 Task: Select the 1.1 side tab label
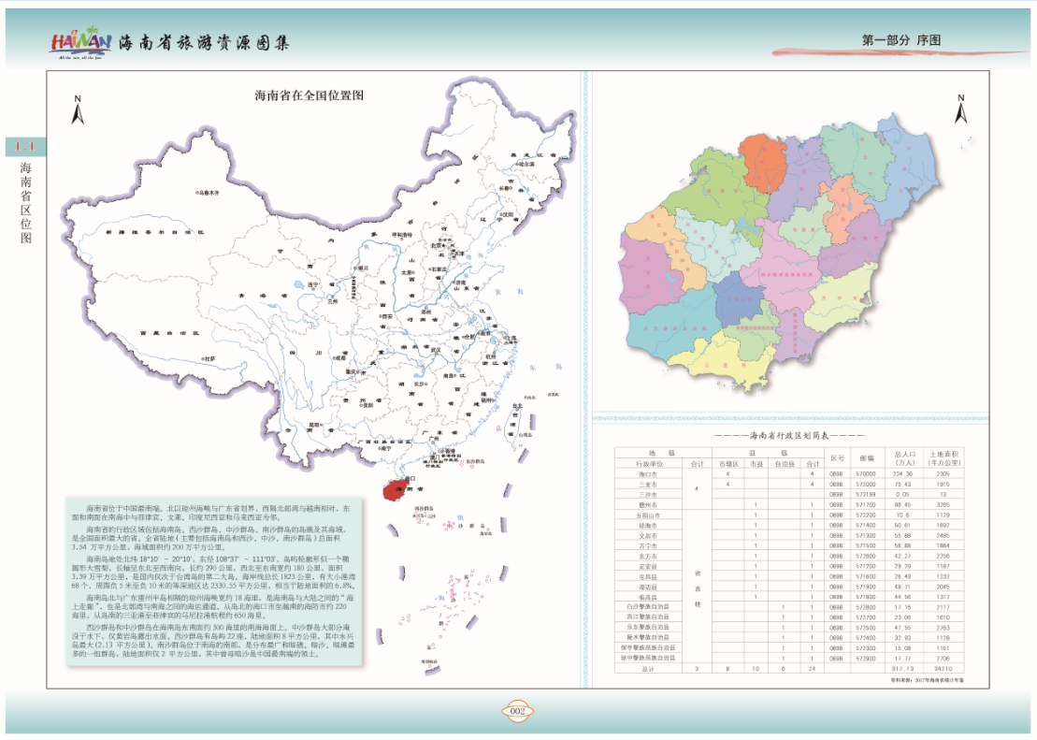tap(25, 147)
